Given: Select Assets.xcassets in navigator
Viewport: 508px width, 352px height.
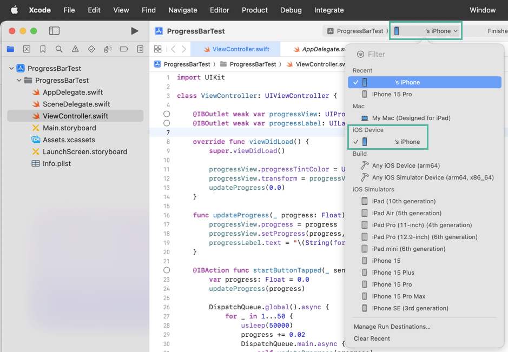Looking at the screenshot, I should pos(75,140).
